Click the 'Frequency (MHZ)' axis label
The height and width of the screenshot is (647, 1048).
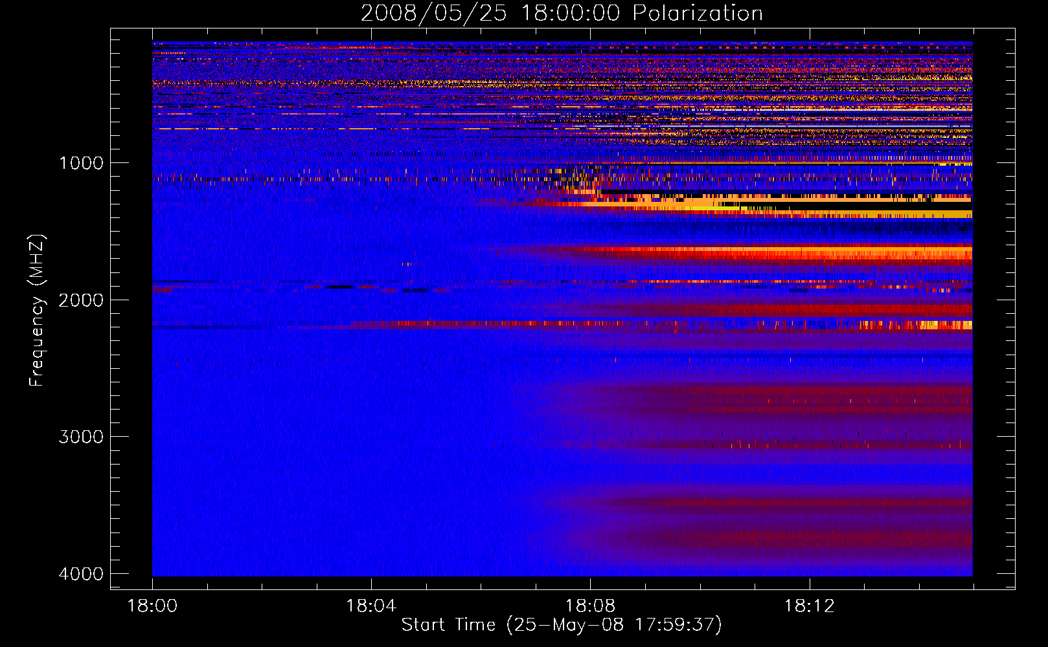37,311
